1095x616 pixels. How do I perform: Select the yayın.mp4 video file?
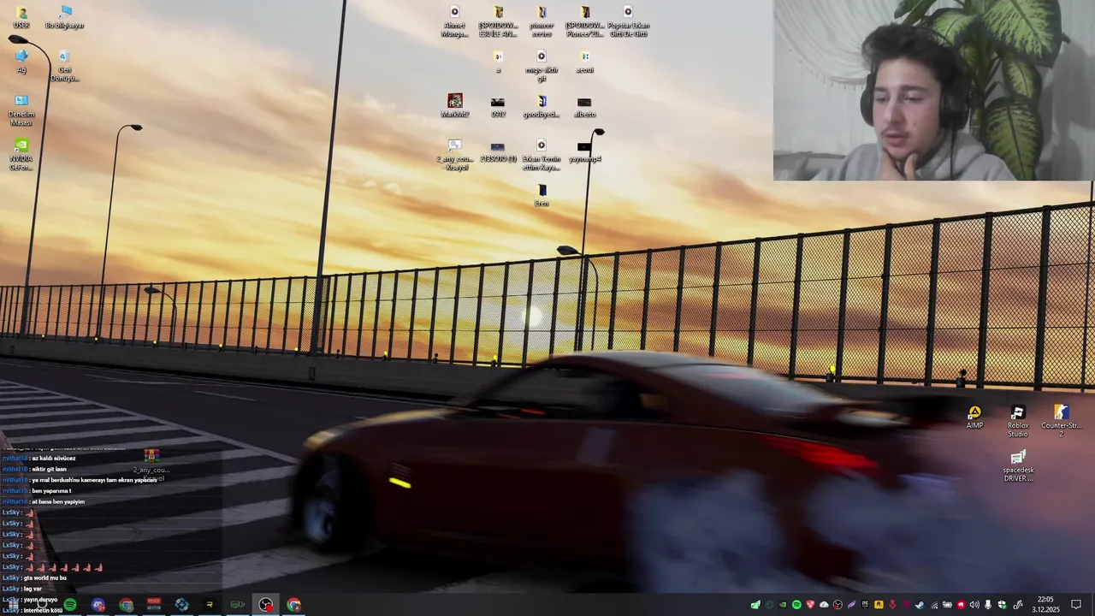click(x=584, y=151)
